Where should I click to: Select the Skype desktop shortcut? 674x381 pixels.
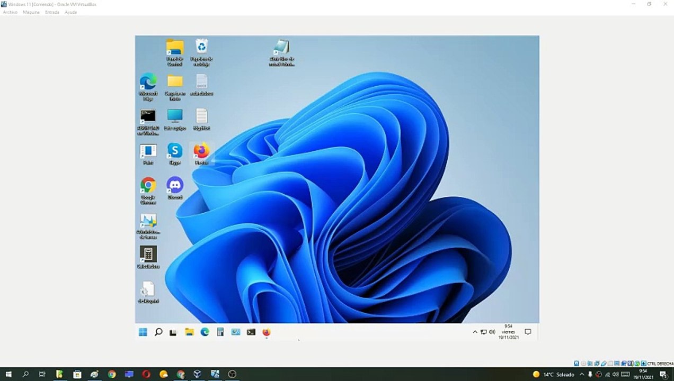[174, 155]
